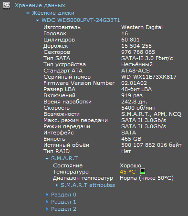Click the Норма (ниже 50°C) value
Screen dimensions: 188x216
tap(146, 178)
